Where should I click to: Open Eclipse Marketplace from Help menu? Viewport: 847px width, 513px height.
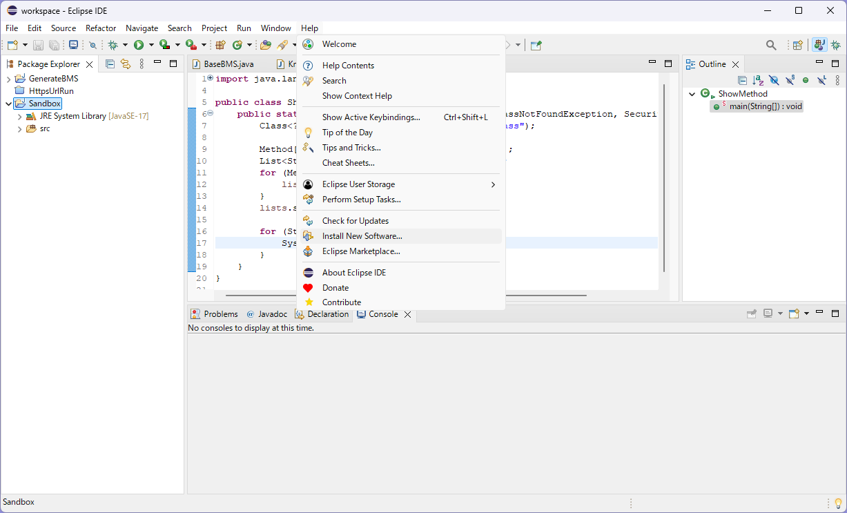pos(401,251)
